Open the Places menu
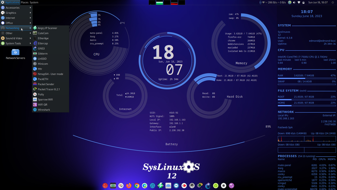 tap(25, 2)
